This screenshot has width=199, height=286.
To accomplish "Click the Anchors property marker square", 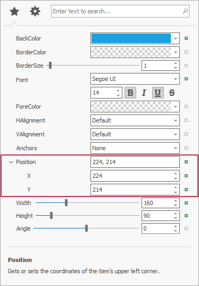I will coord(186,148).
